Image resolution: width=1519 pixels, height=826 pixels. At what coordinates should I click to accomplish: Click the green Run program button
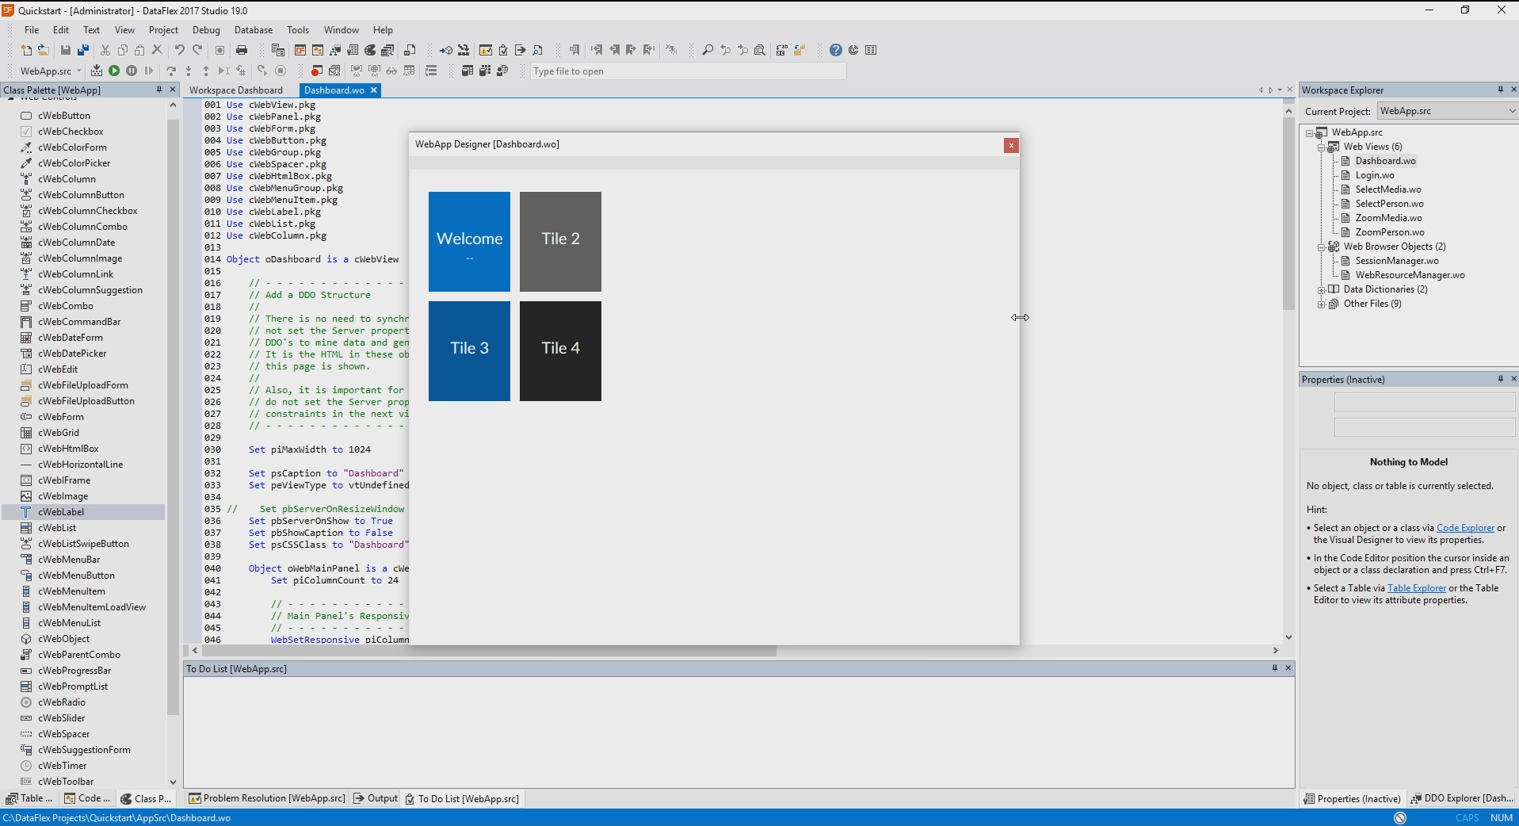(x=114, y=71)
